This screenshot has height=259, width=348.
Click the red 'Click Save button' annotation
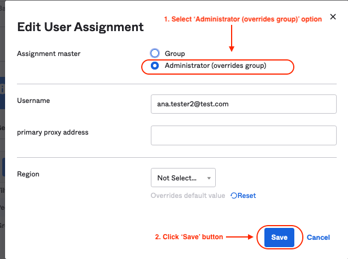click(189, 237)
